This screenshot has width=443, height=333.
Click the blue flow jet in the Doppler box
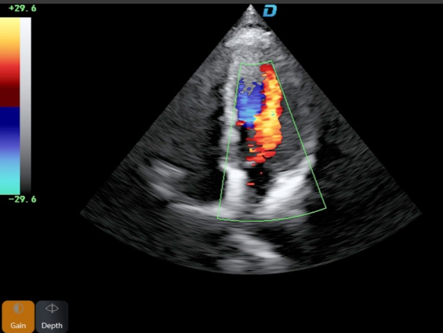248,104
